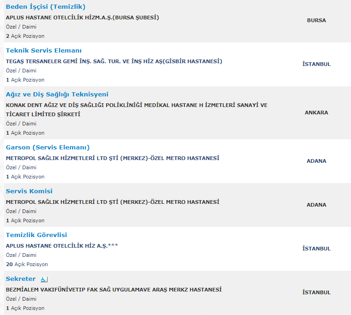This screenshot has height=315, width=351.
Task: Click BURSA location of first listing
Action: coord(316,20)
